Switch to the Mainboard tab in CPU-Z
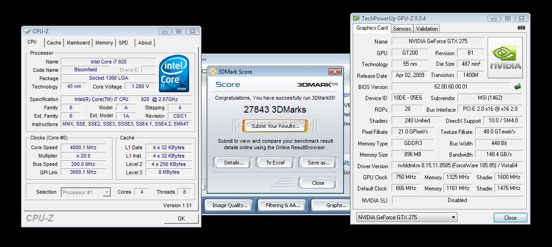 coord(78,43)
